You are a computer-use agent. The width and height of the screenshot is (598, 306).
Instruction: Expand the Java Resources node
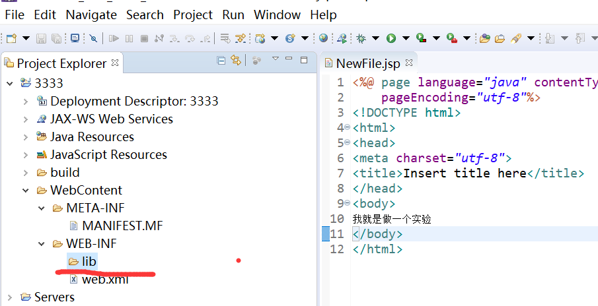(25, 137)
